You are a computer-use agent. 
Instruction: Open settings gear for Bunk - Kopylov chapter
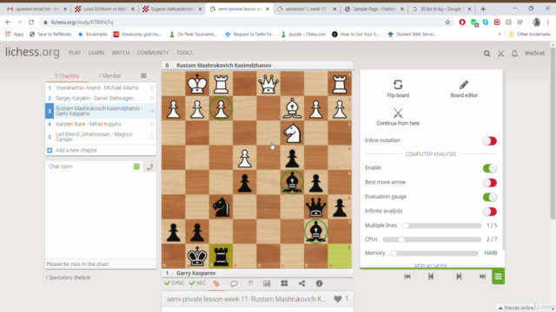[x=152, y=124]
